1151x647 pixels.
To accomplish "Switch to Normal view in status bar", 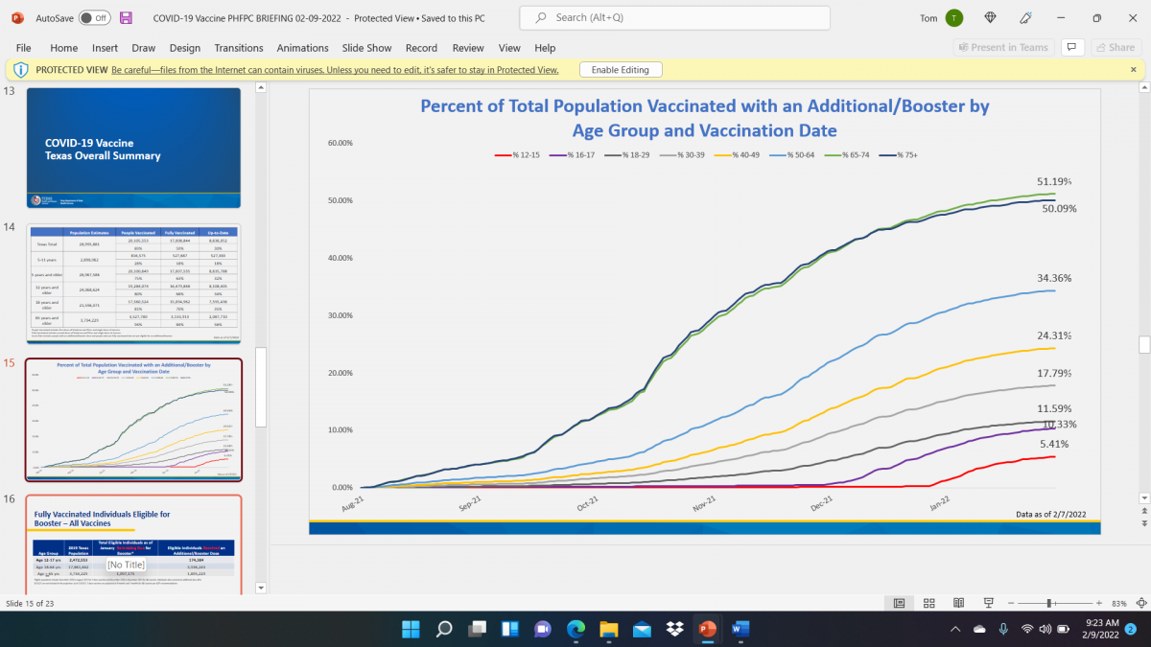I will pos(899,602).
